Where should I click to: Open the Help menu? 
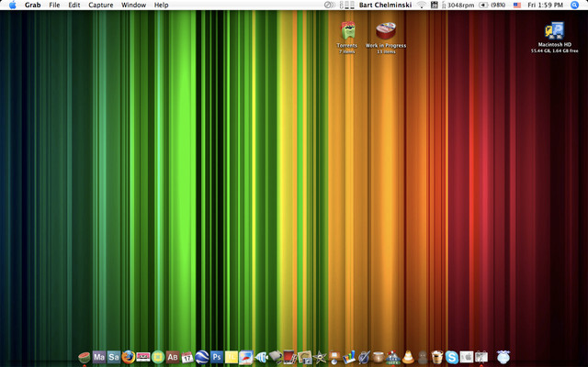pyautogui.click(x=162, y=6)
